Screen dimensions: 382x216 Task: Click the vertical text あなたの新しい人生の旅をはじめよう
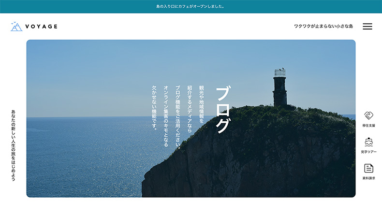[x=13, y=145]
